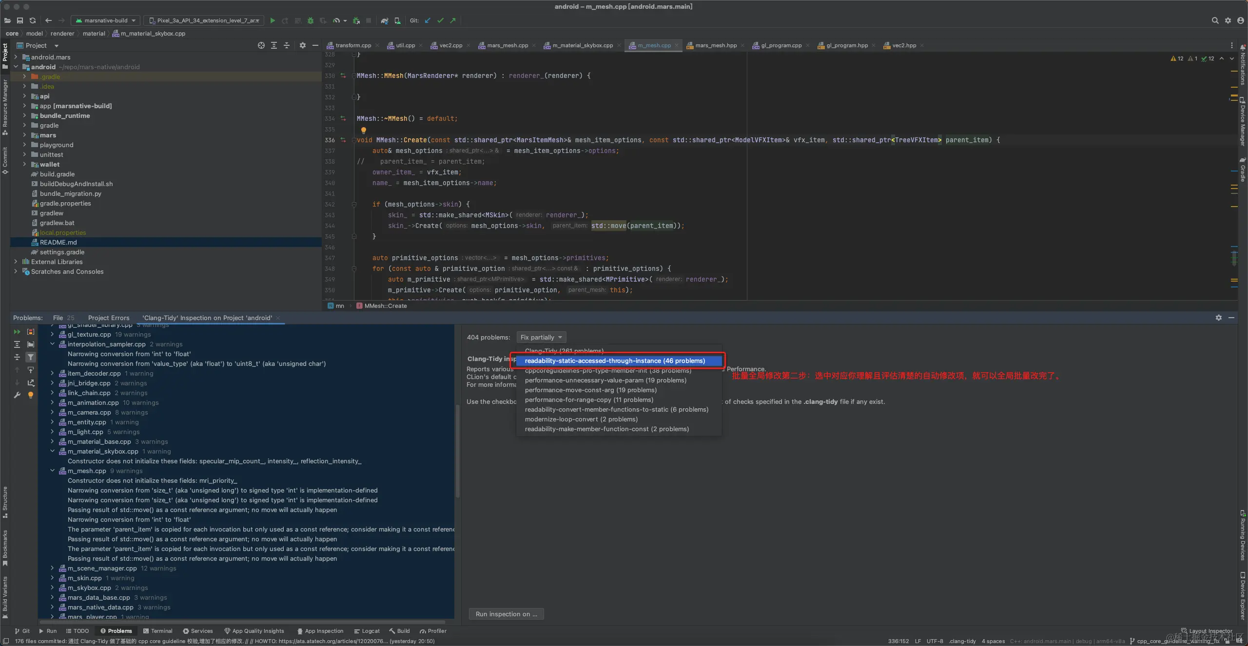The width and height of the screenshot is (1248, 646).
Task: Switch to the mars_mesh.hpp editor tab
Action: (716, 45)
